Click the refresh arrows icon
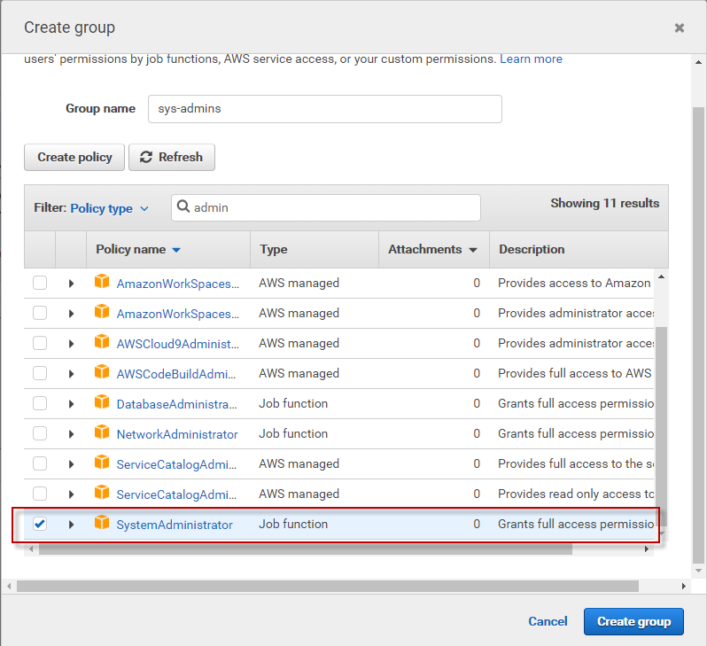707x646 pixels. click(146, 158)
